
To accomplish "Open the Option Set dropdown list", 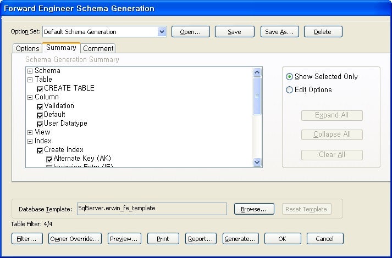I will [x=162, y=32].
